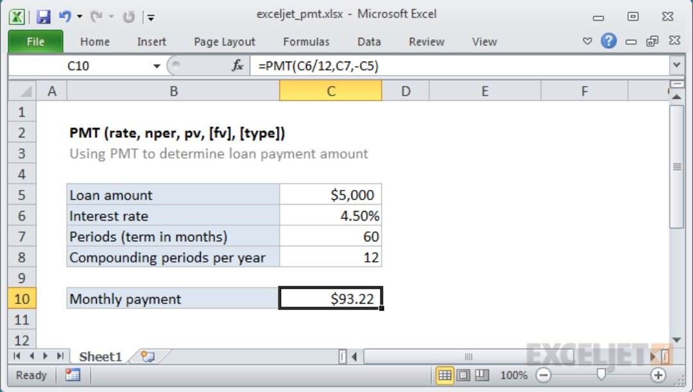This screenshot has width=693, height=392.
Task: Go to next sheet with navigation arrow
Action: 46,356
